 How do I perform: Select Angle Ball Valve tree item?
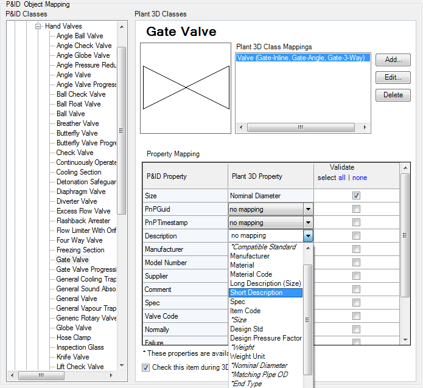(80, 36)
